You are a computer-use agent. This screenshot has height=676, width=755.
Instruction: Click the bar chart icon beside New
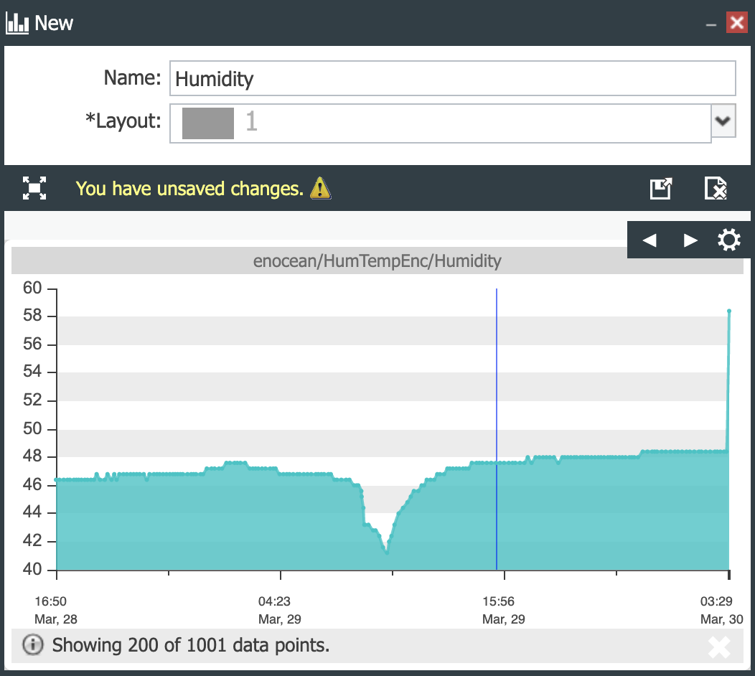tap(17, 23)
